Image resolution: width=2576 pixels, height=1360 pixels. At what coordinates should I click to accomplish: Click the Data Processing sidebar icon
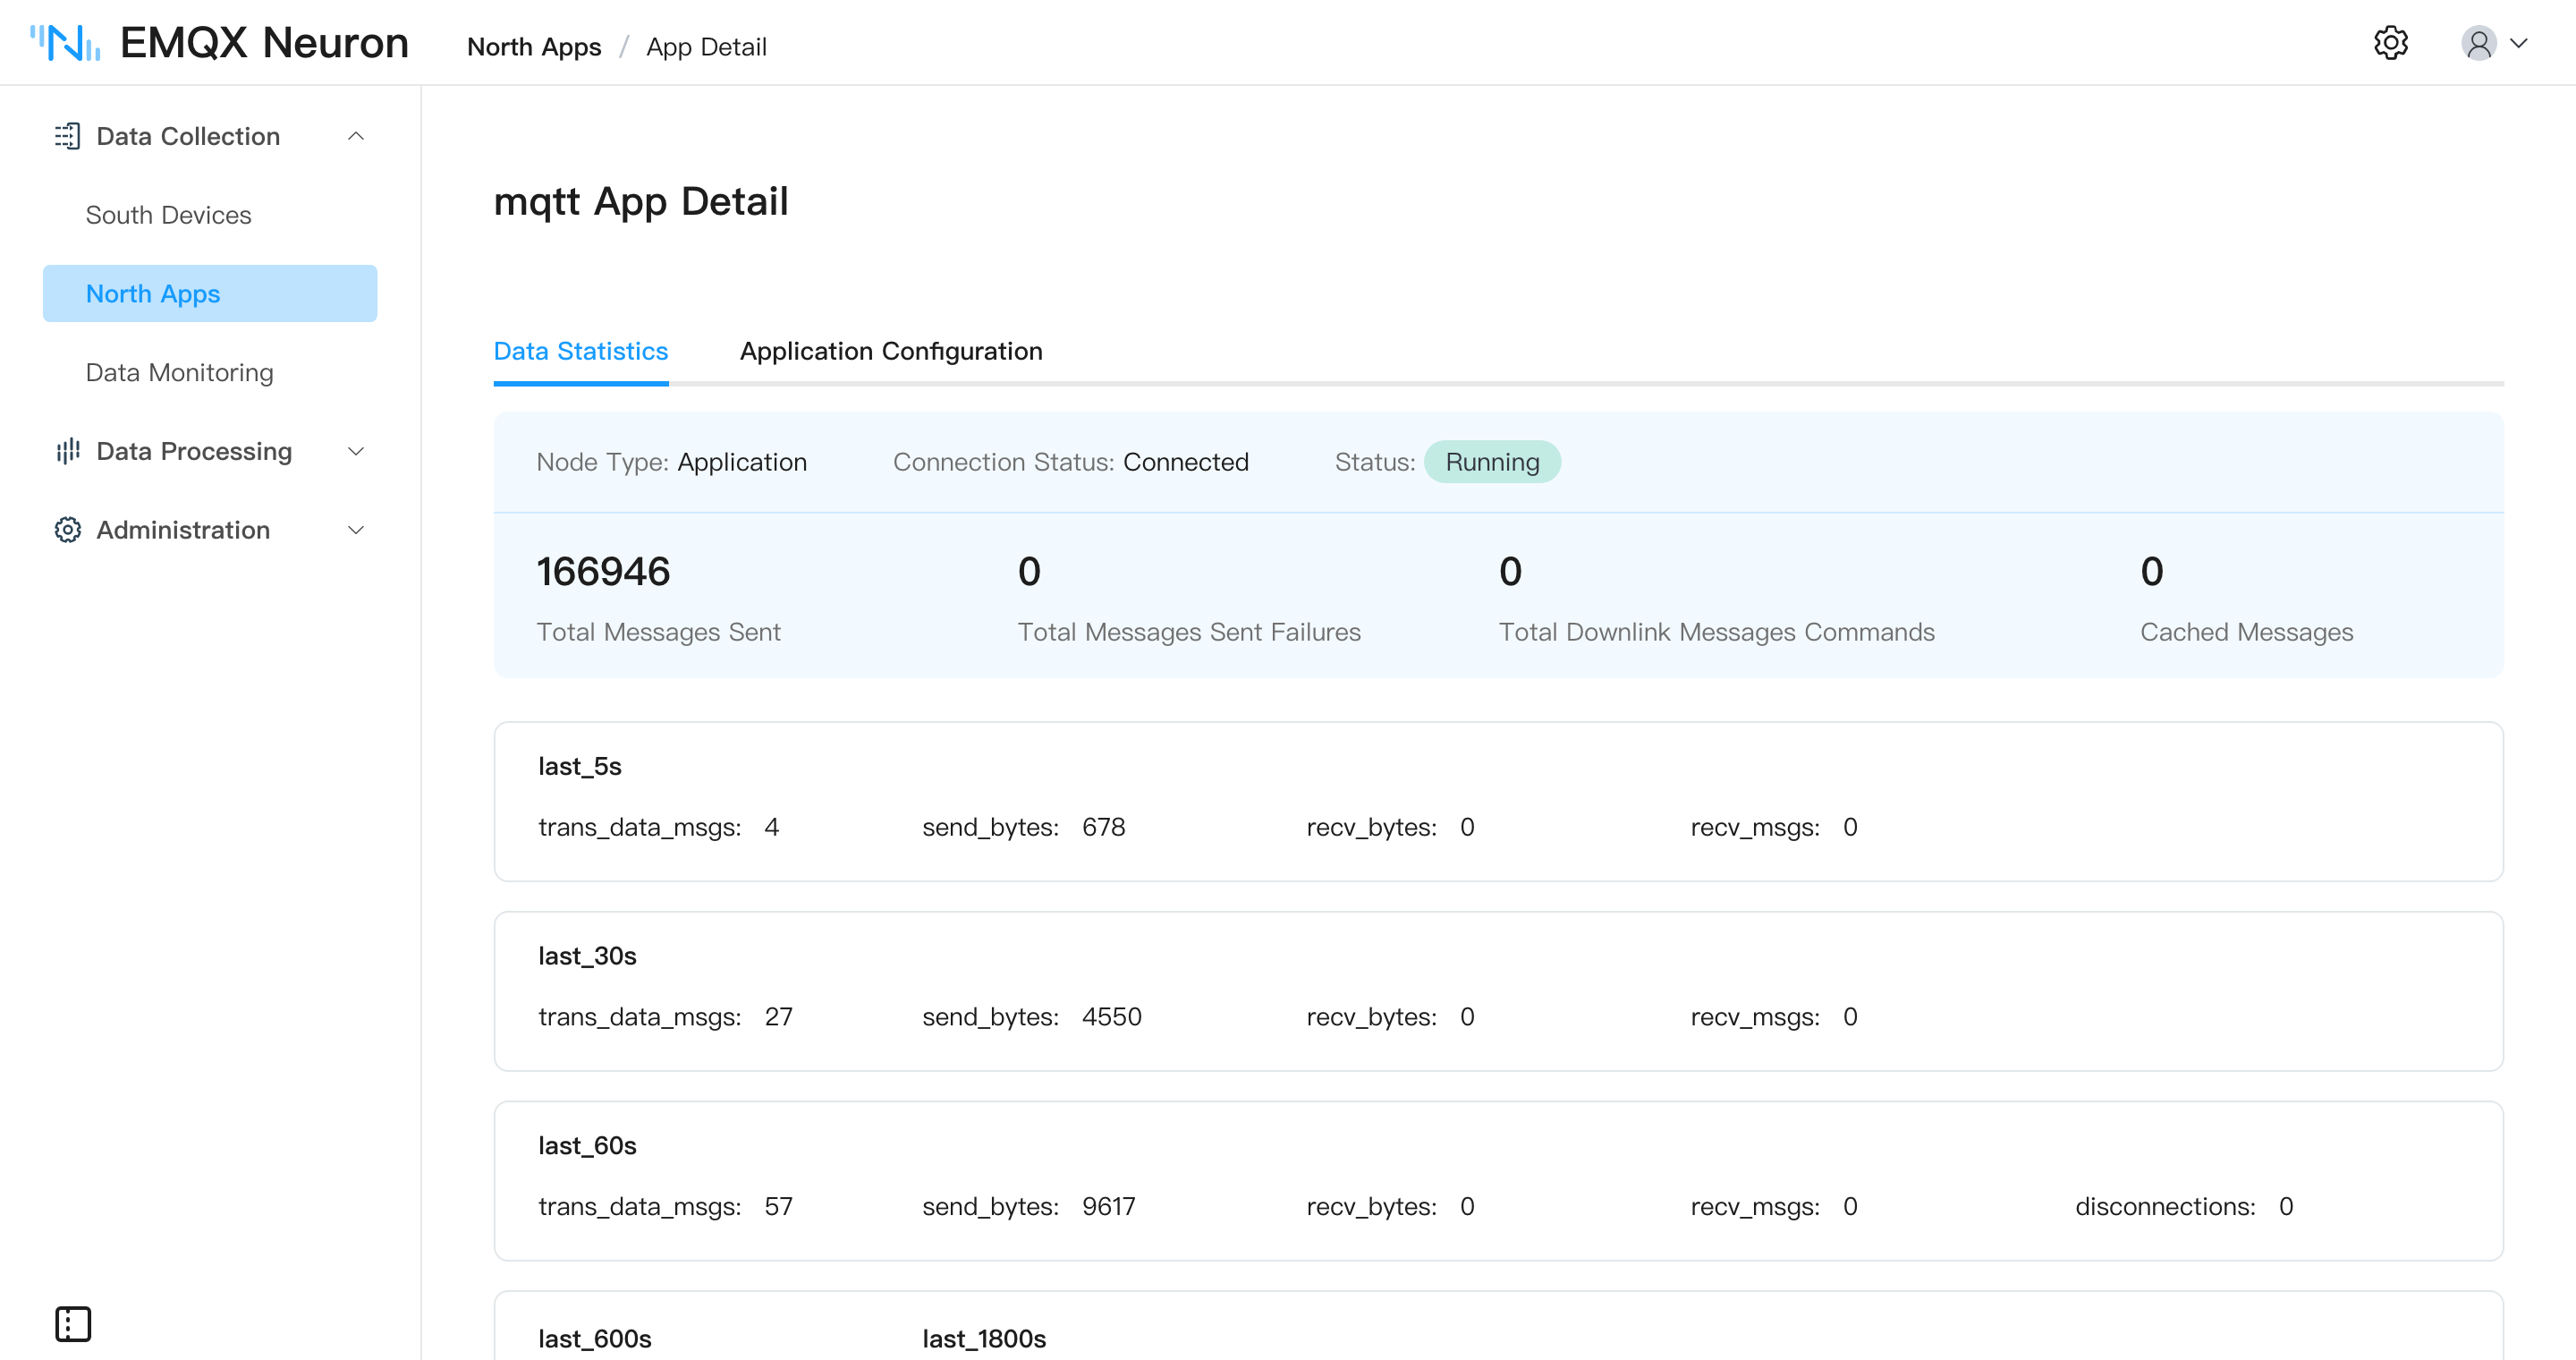click(67, 451)
